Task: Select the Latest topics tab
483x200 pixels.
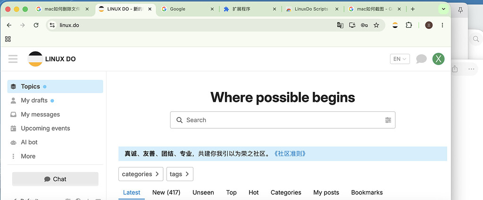Action: point(132,192)
